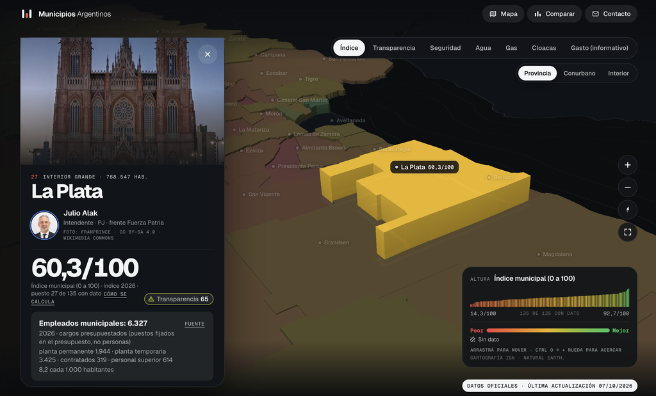Viewport: 656px width, 396px height.
Task: Click the General San Martín map label
Action: (299, 100)
